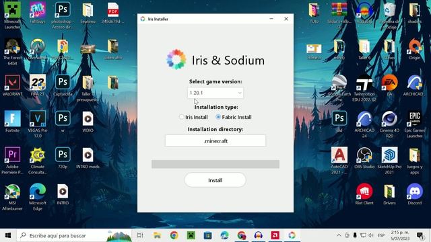Open Discord desktop shortcut
Image resolution: width=431 pixels, height=242 pixels.
coord(415,194)
